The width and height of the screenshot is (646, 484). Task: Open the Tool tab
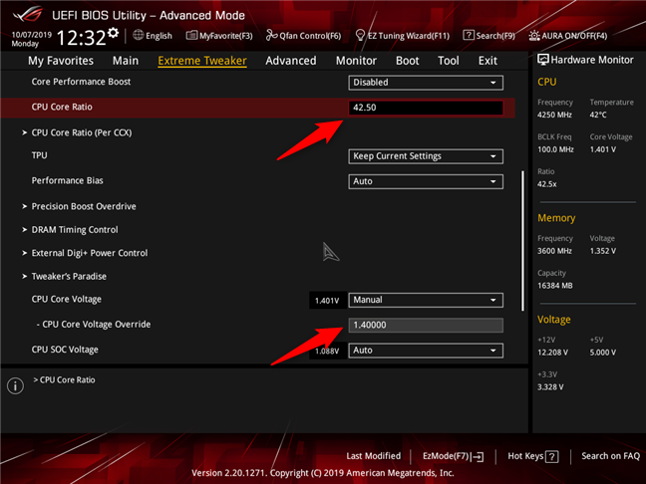pos(449,61)
